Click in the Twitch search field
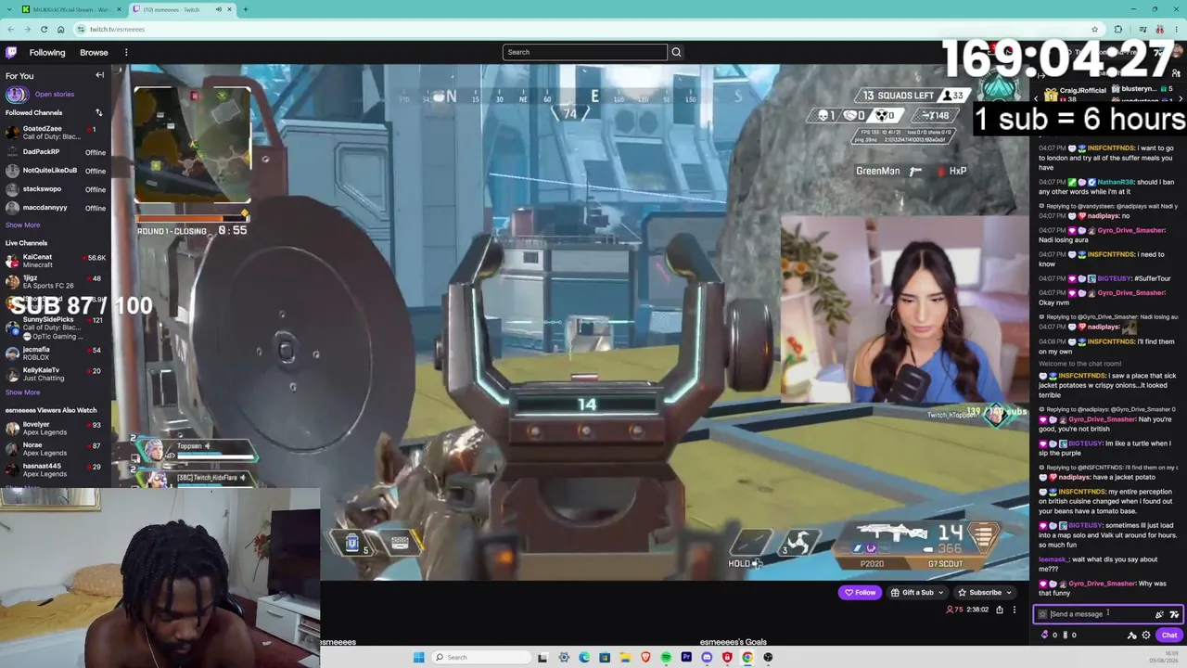Screen dimensions: 1187x668 [x=584, y=52]
